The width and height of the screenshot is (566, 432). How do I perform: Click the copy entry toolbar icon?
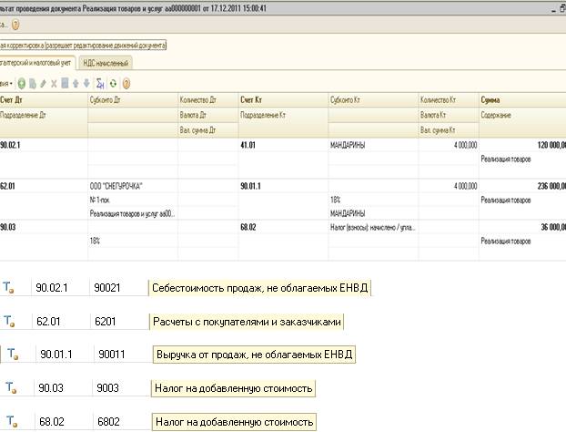[x=33, y=83]
